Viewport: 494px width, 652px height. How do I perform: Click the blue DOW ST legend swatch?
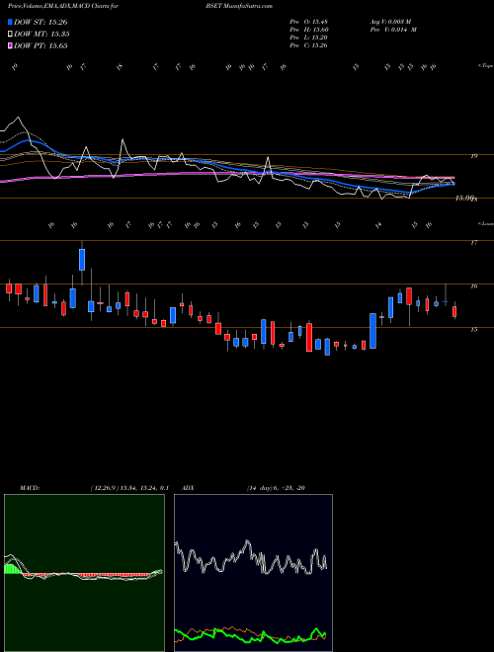coord(11,22)
